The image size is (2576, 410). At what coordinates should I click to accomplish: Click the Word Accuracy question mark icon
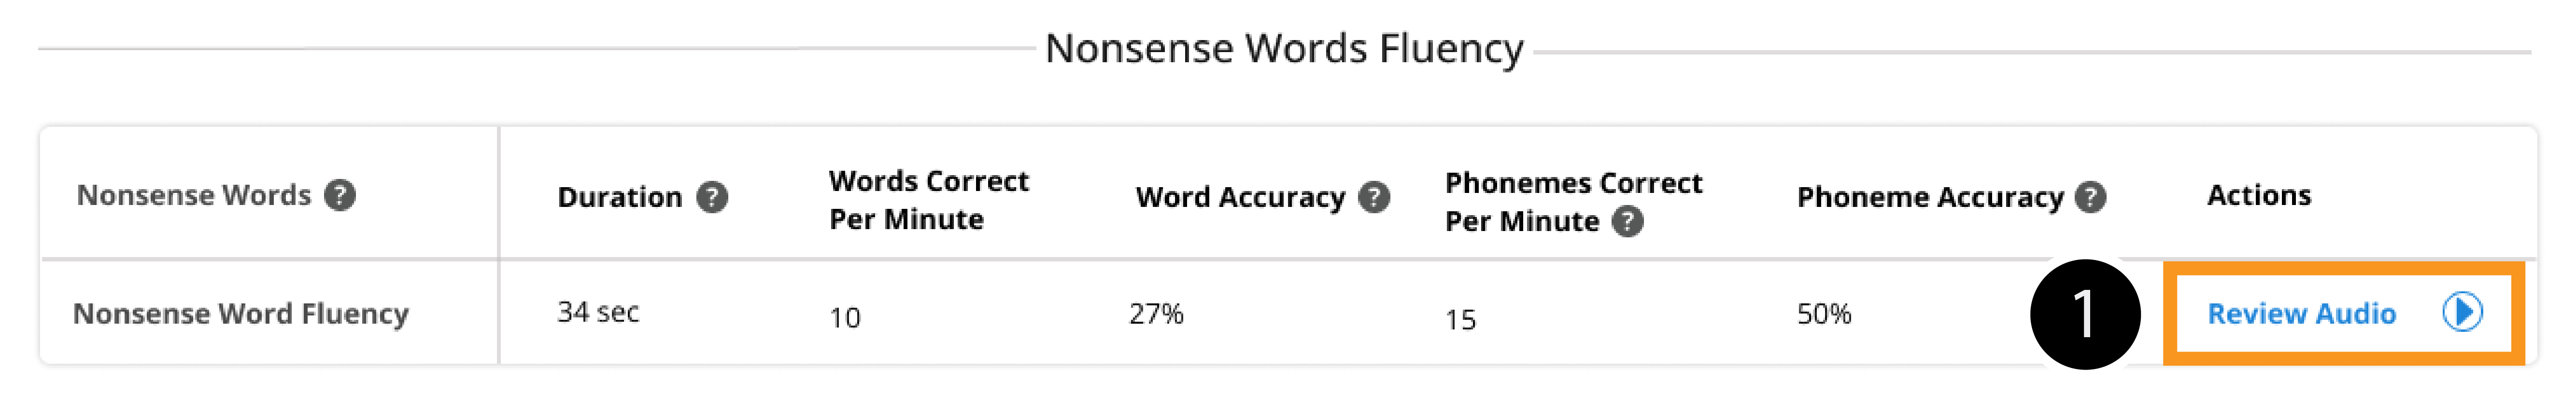[x=1374, y=197]
